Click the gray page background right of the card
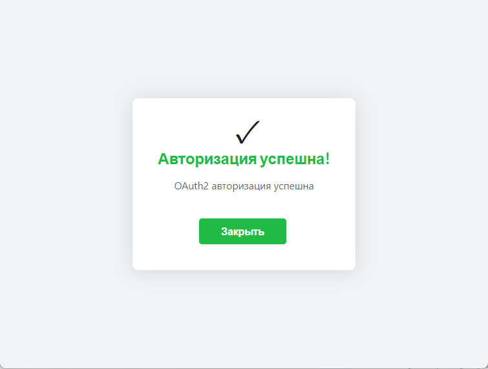Viewport: 488px width, 369px height. coord(421,184)
